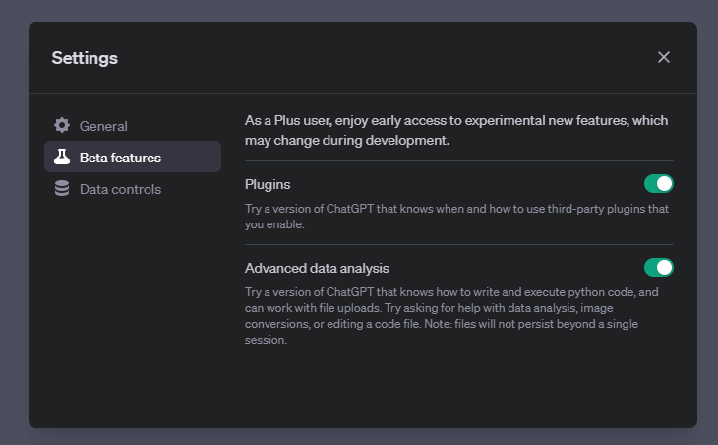718x445 pixels.
Task: Click the white knob on Advanced data analysis switch
Action: (665, 268)
